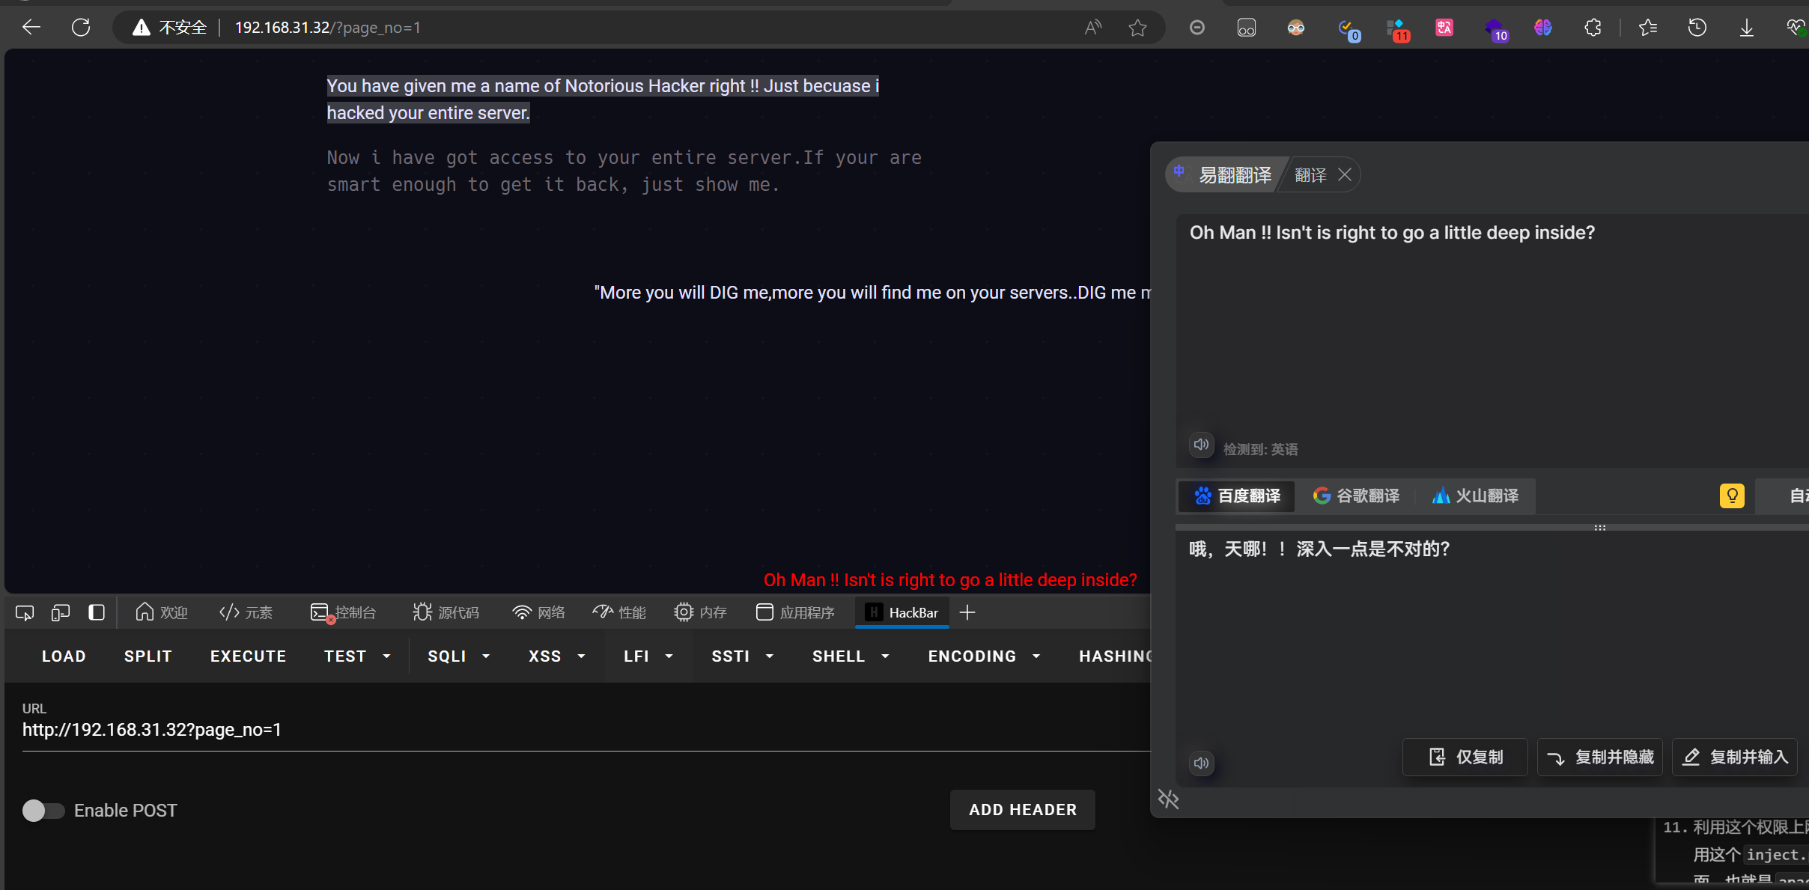Click the unpin icon at translator bottom
The width and height of the screenshot is (1809, 890).
pyautogui.click(x=1169, y=799)
